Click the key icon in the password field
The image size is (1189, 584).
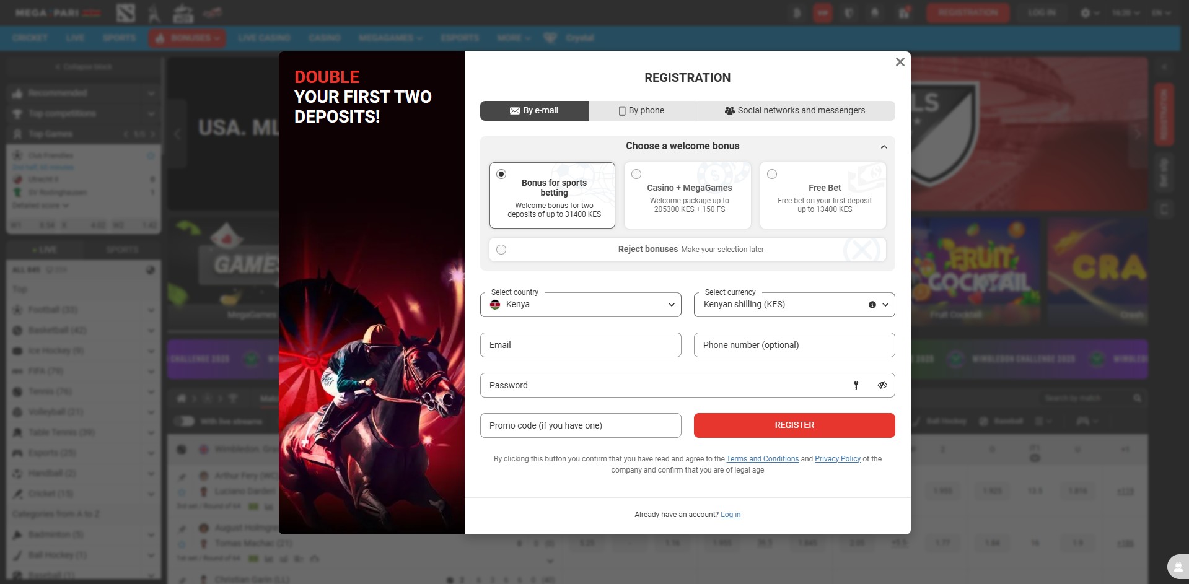pyautogui.click(x=857, y=385)
